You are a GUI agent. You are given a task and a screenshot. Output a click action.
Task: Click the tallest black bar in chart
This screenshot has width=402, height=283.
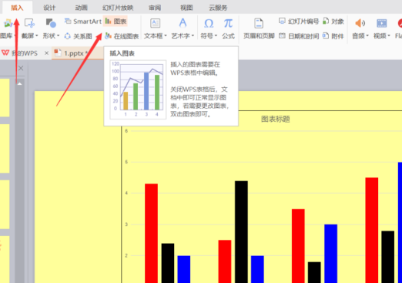241,232
